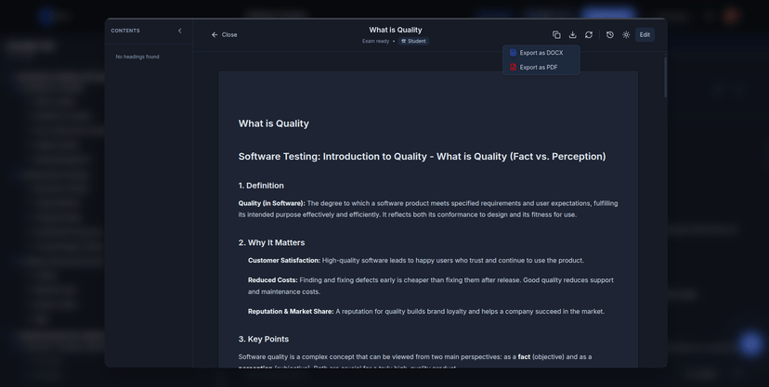Regenerate note with refresh icon
The image size is (769, 387).
point(589,34)
